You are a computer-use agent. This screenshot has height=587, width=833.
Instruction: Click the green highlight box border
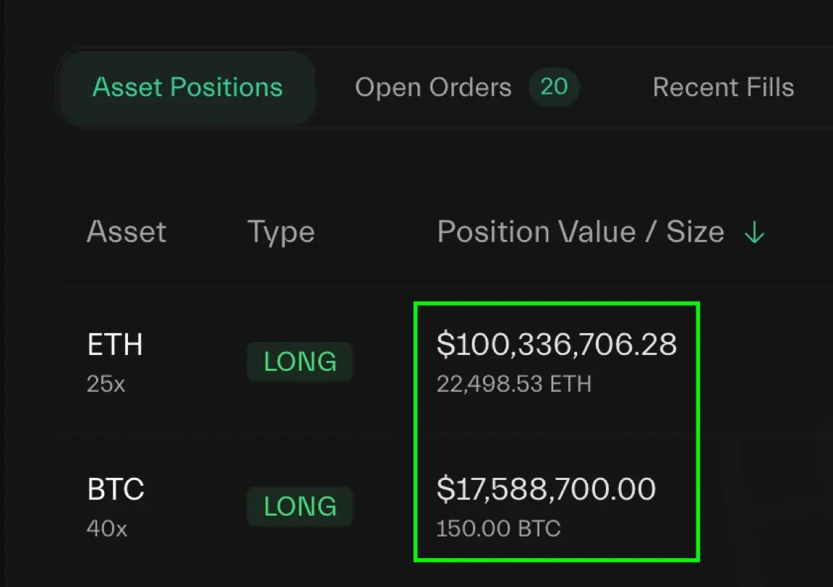pyautogui.click(x=556, y=304)
